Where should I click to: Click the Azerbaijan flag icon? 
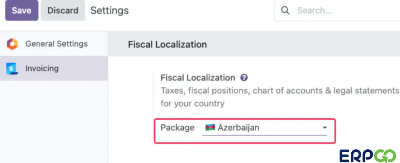point(210,128)
